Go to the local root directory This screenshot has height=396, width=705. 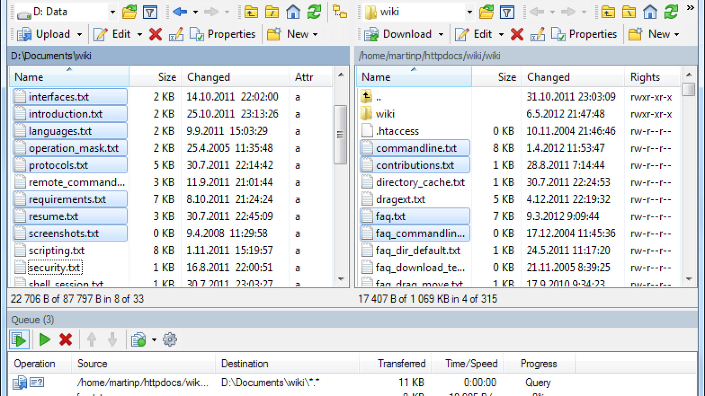272,12
